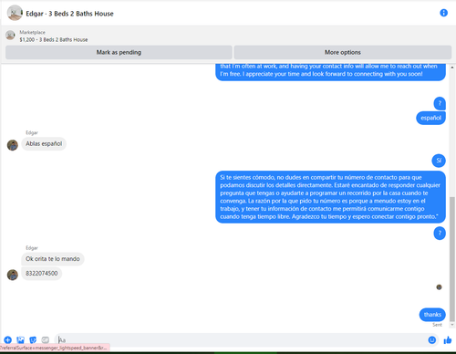Click the 'Sí' sent message bubble

(x=439, y=161)
